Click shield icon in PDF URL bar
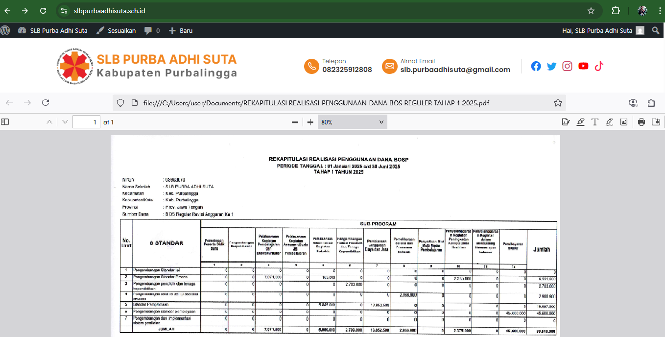The width and height of the screenshot is (665, 337). pos(120,103)
